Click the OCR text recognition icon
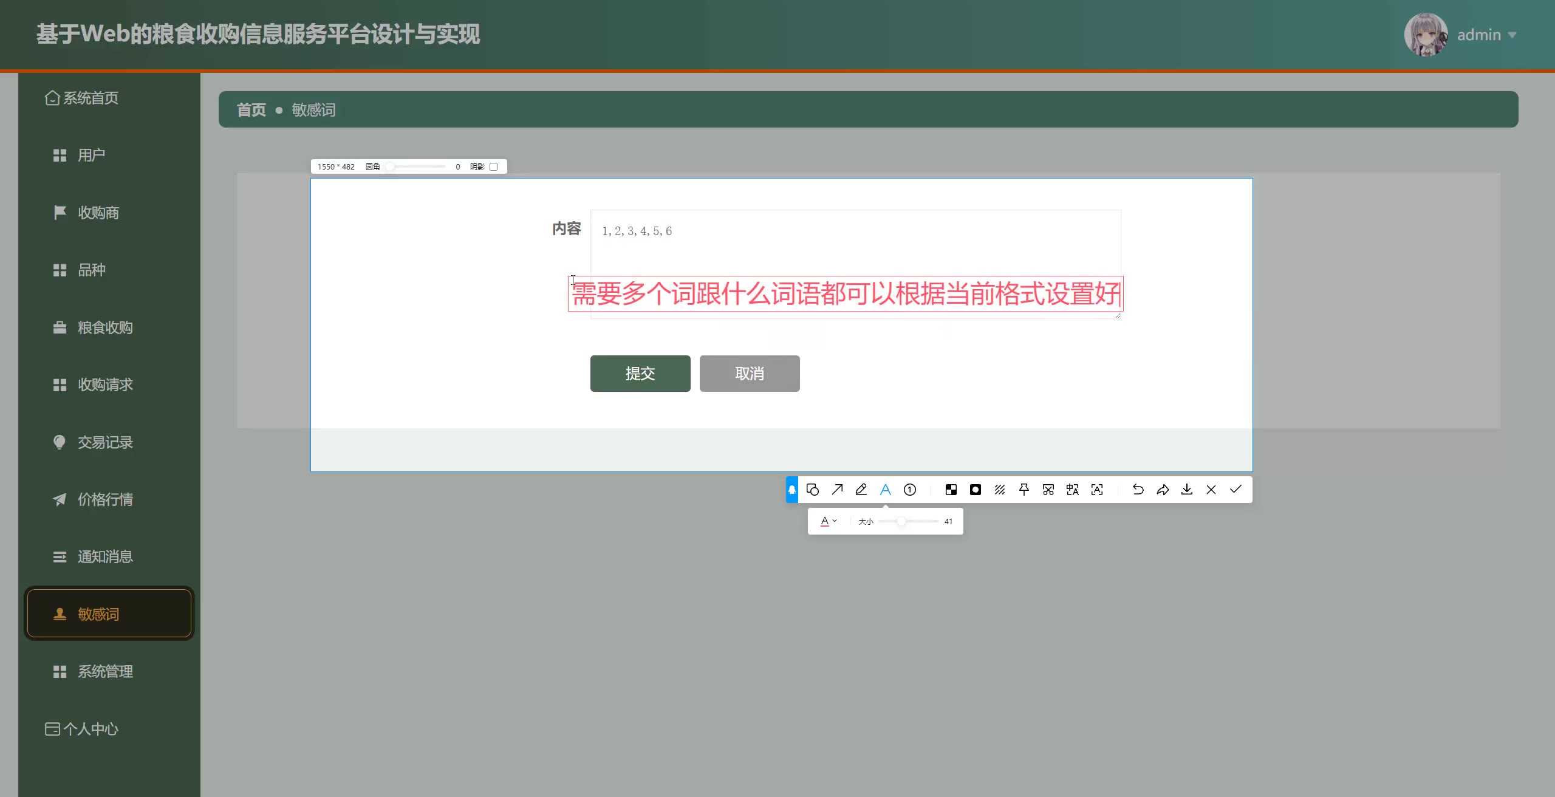The height and width of the screenshot is (797, 1555). pyautogui.click(x=1097, y=490)
